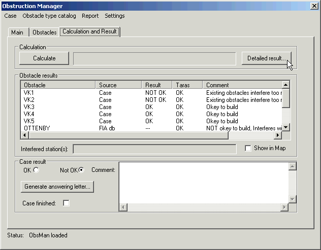Open the Obstacle type catalog menu

(x=49, y=16)
